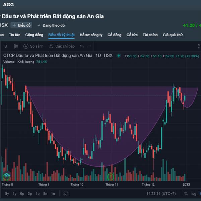Set chart range to 1p

[x=38, y=193]
